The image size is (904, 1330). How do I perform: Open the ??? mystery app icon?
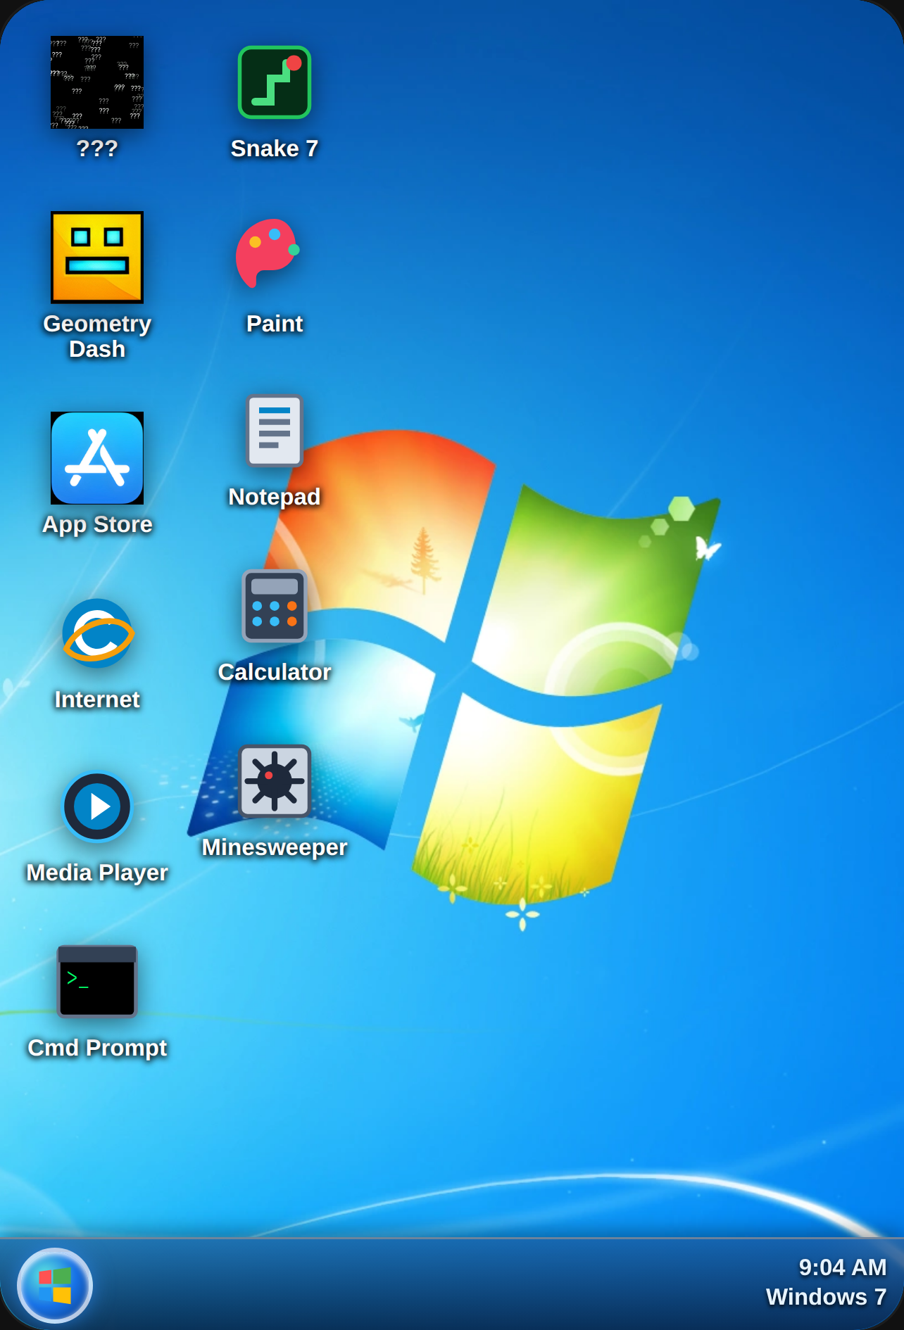(x=97, y=82)
